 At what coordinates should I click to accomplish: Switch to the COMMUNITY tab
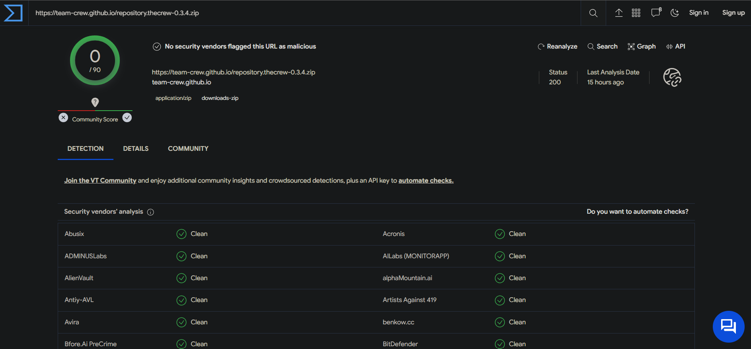coord(188,148)
